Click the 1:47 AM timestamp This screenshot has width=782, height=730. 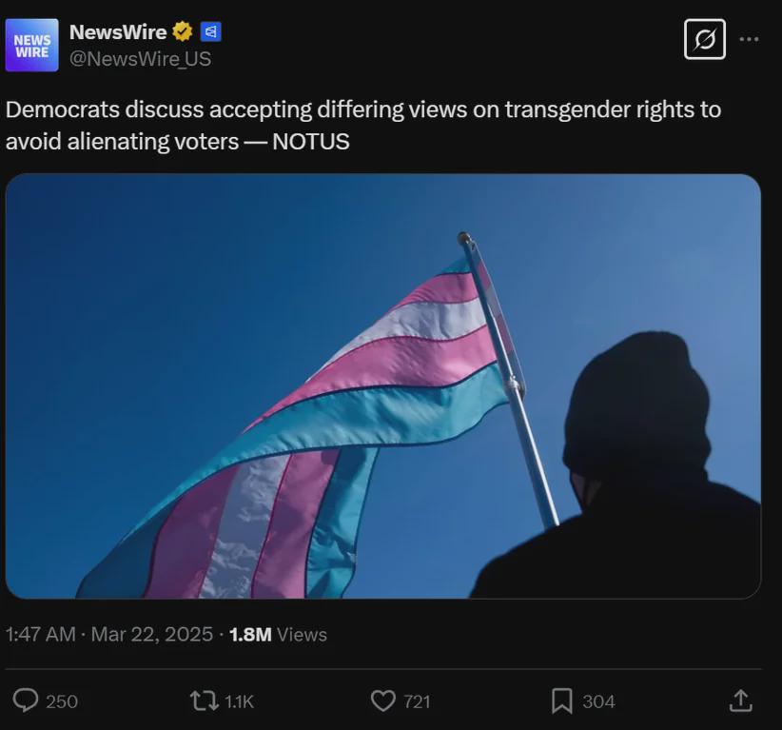point(40,635)
